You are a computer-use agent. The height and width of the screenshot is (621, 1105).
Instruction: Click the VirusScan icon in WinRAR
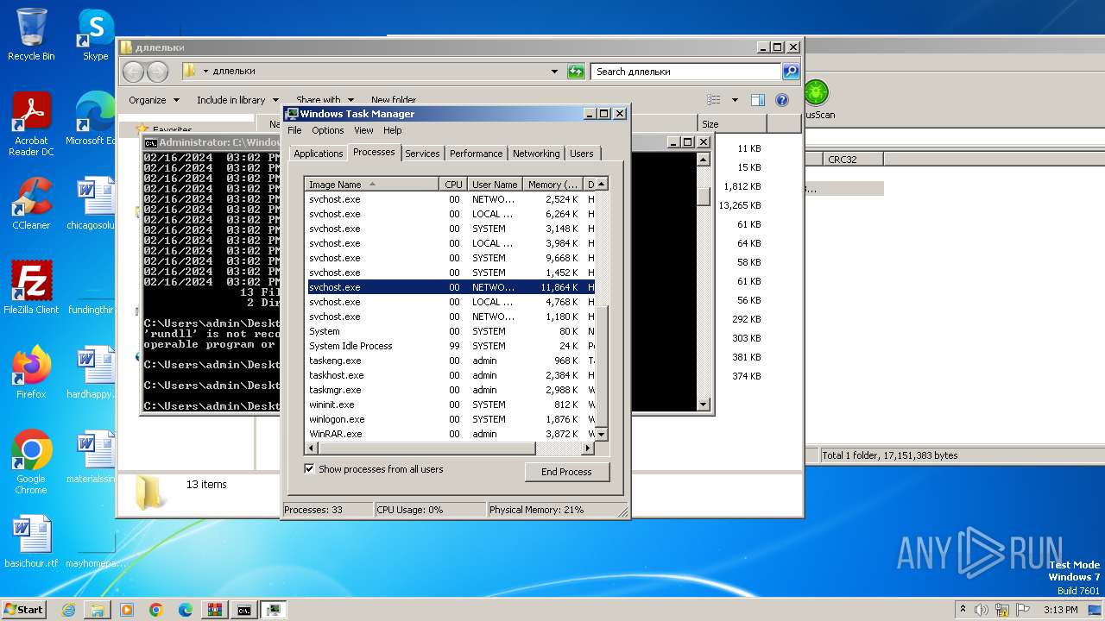(816, 98)
